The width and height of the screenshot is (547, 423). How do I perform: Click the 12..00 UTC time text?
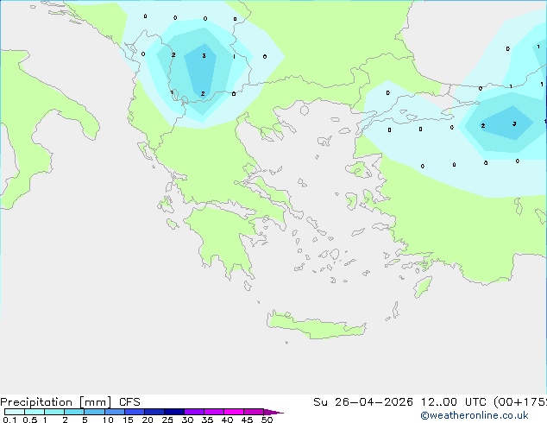[454, 402]
